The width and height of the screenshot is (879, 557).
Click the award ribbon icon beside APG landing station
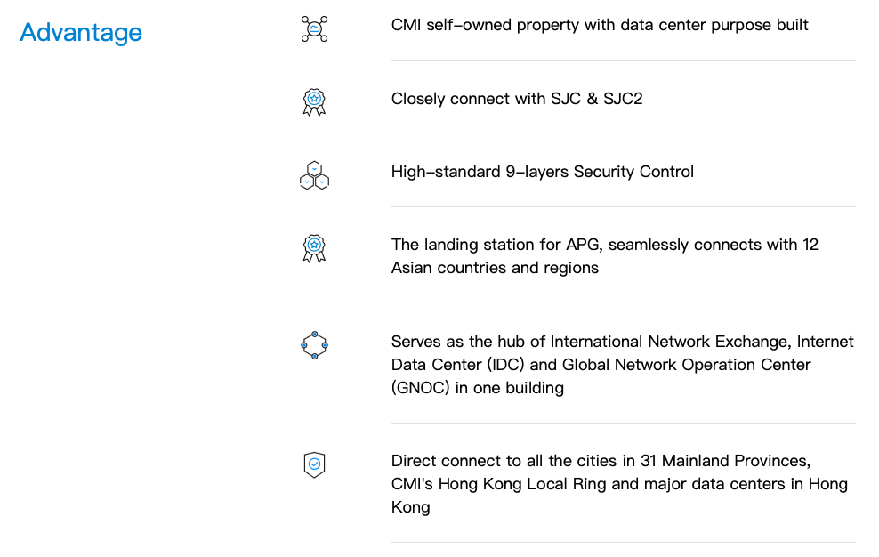[x=314, y=248]
